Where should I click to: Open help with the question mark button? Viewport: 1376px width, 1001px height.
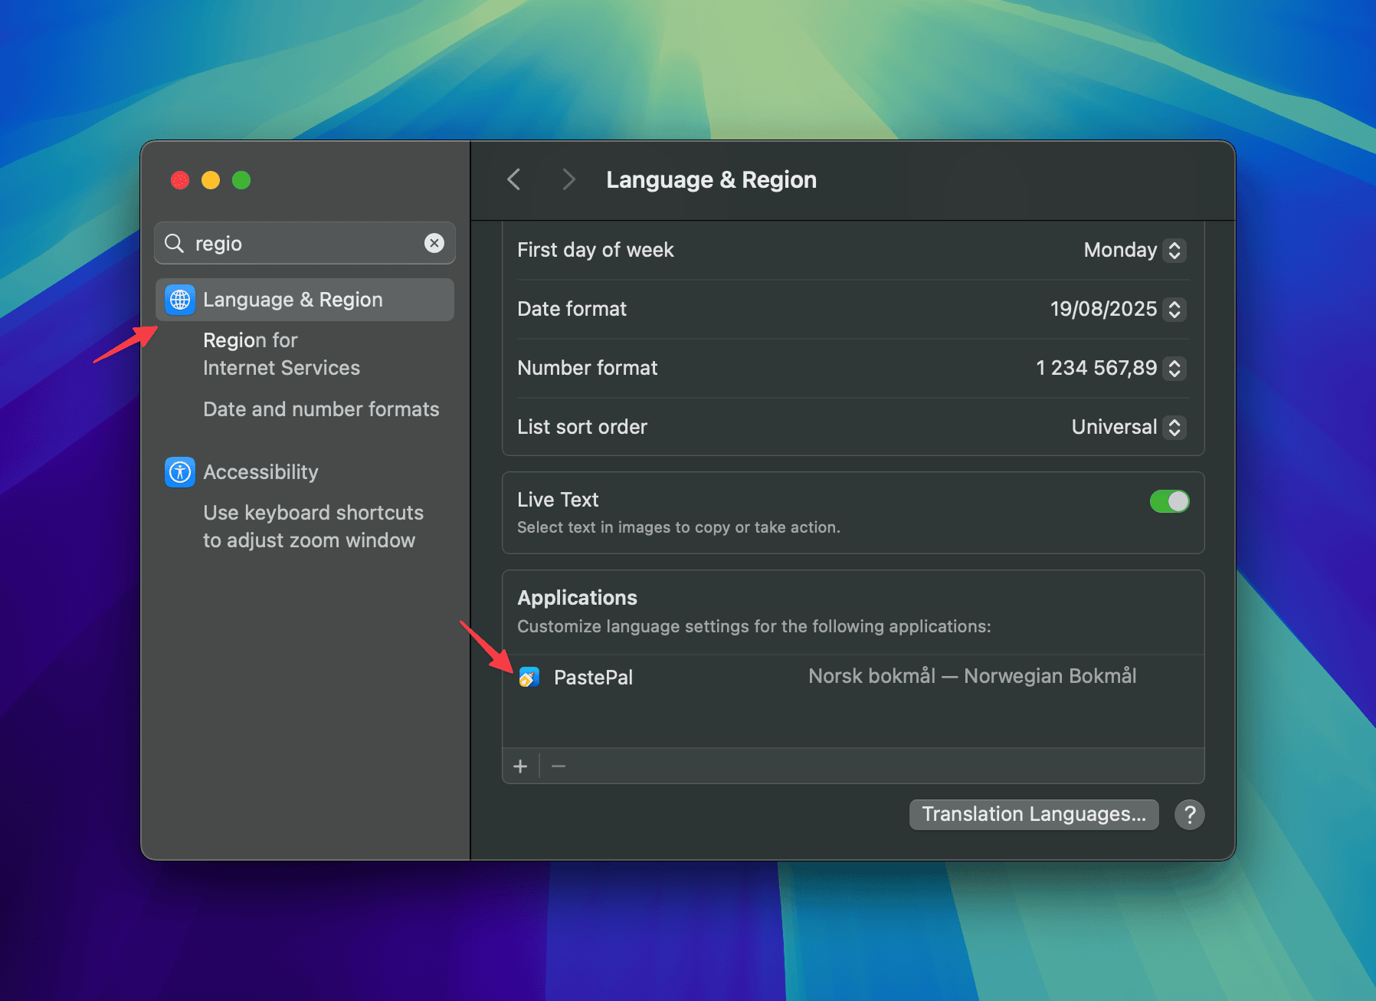[x=1190, y=815]
